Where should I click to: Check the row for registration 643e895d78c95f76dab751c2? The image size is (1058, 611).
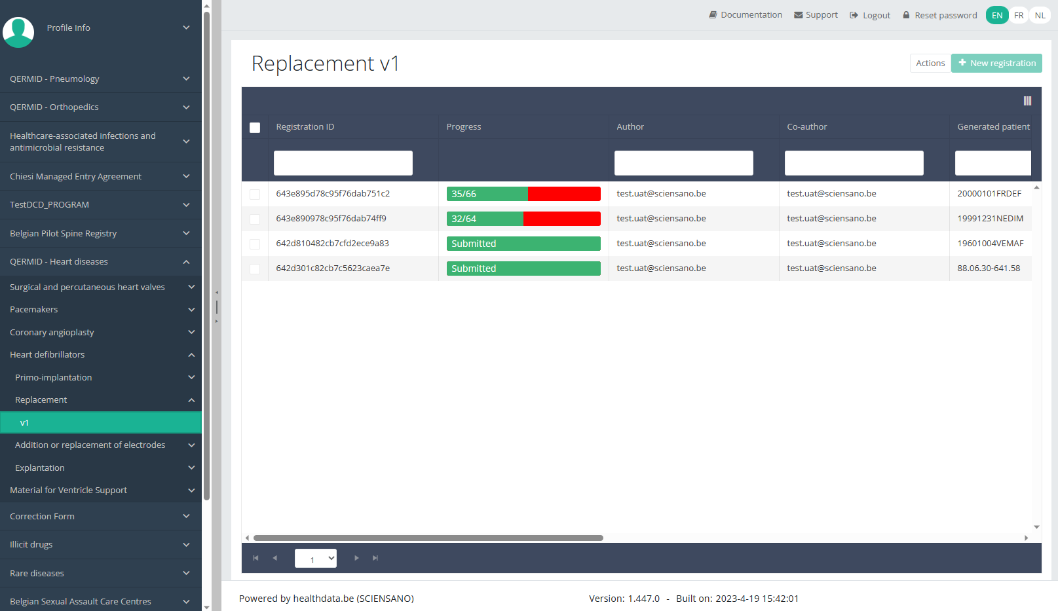point(255,194)
